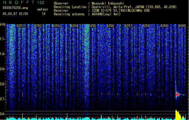Image resolution: width=189 pixels, height=120 pixels.
Task: Click the 1.1 kHz axis tick label
Action: [2, 39]
